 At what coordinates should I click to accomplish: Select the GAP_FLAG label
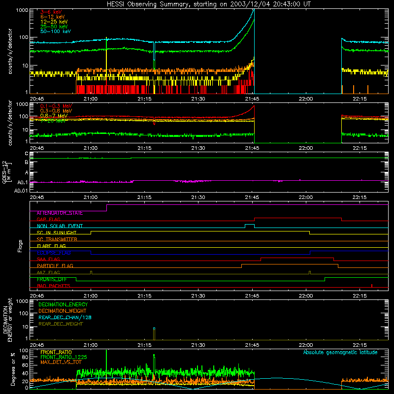tap(48, 219)
